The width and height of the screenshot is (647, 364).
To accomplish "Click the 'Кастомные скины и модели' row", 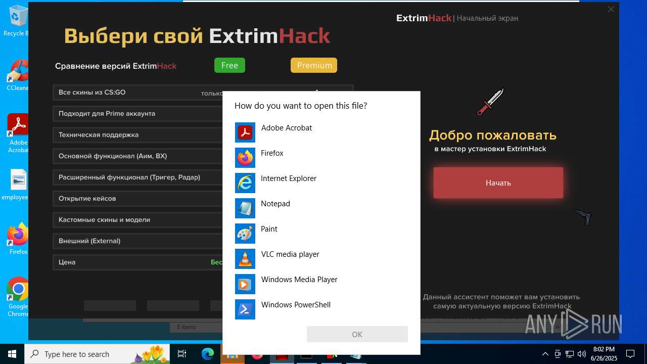I will pos(138,220).
